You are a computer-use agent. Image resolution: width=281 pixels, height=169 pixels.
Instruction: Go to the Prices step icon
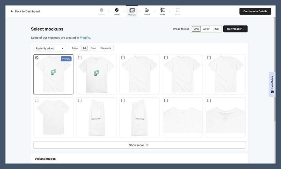[162, 10]
